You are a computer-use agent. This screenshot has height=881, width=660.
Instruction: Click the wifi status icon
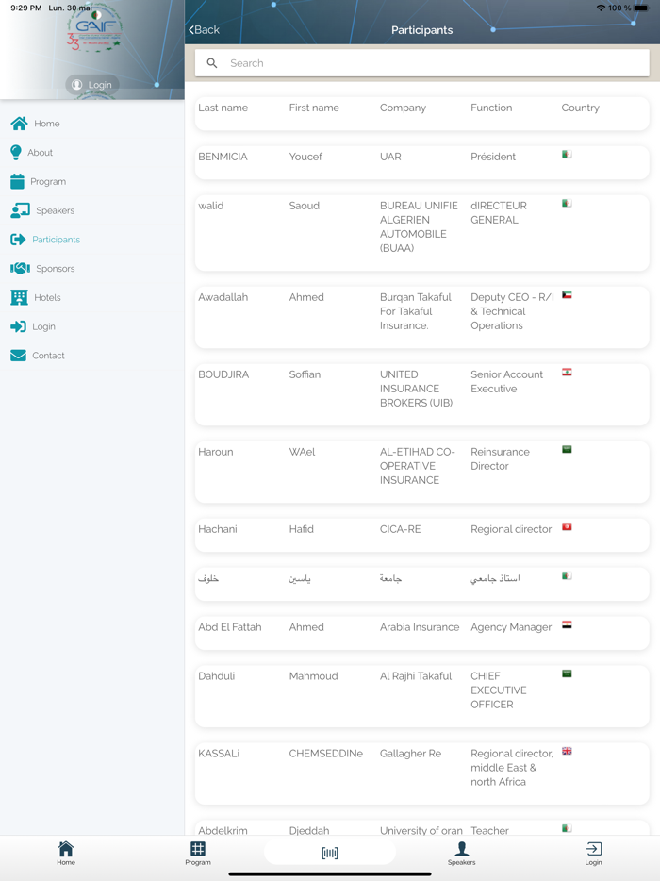(x=601, y=8)
